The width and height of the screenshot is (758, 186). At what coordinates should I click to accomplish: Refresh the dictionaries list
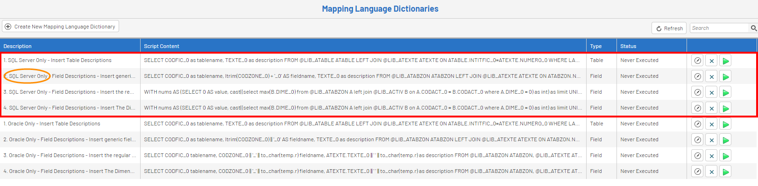tap(669, 28)
